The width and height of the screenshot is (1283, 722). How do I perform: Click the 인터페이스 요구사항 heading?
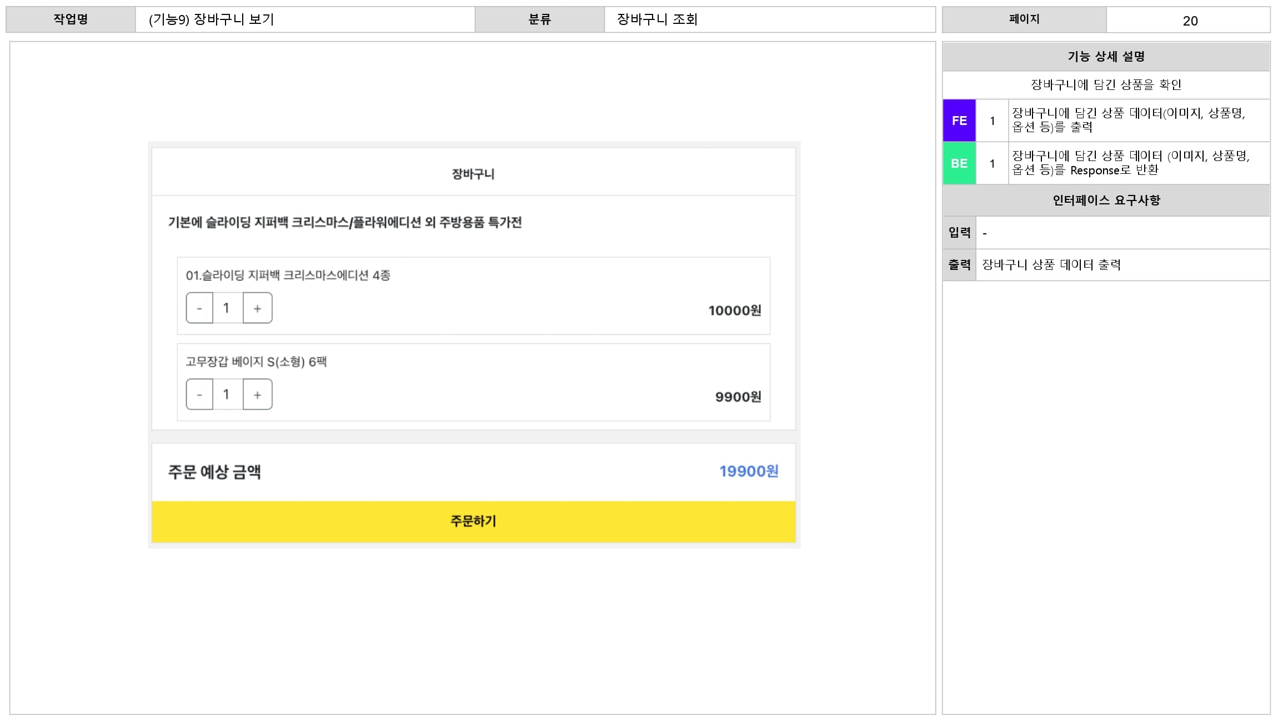tap(1106, 200)
